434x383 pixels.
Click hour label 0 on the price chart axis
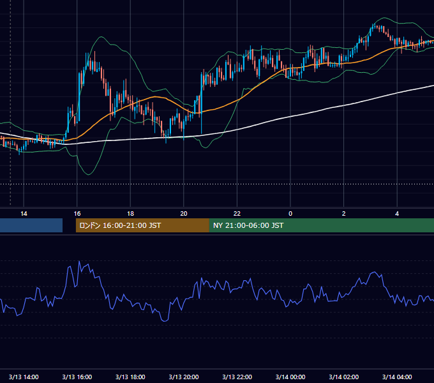click(x=290, y=214)
